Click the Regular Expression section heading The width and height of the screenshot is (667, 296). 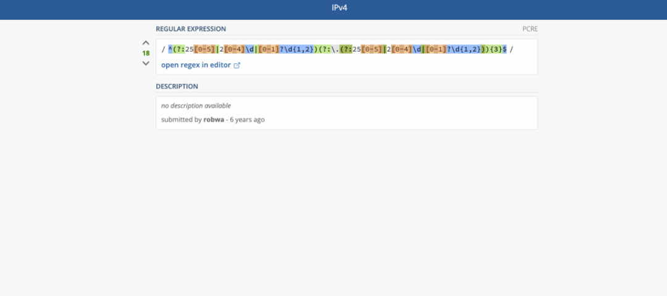click(190, 29)
